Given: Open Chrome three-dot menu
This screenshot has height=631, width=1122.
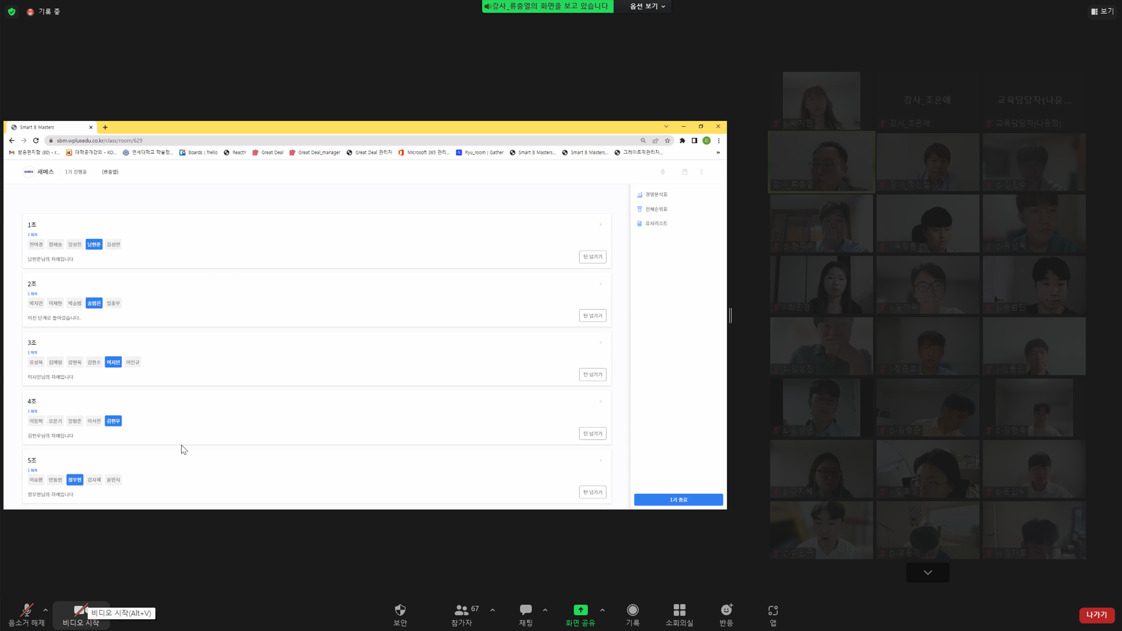Looking at the screenshot, I should pyautogui.click(x=719, y=140).
